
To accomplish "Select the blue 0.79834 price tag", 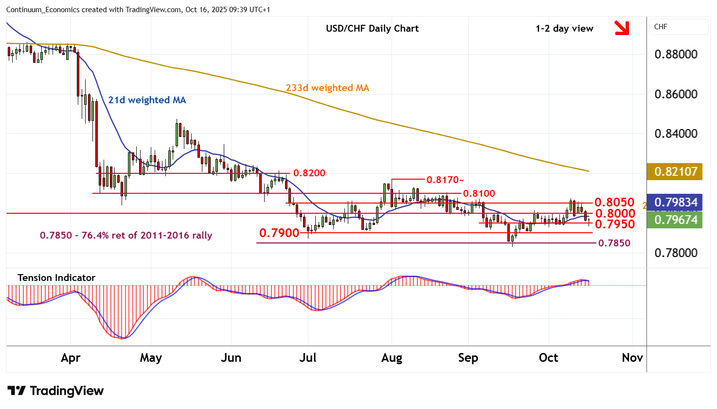I will pos(675,202).
